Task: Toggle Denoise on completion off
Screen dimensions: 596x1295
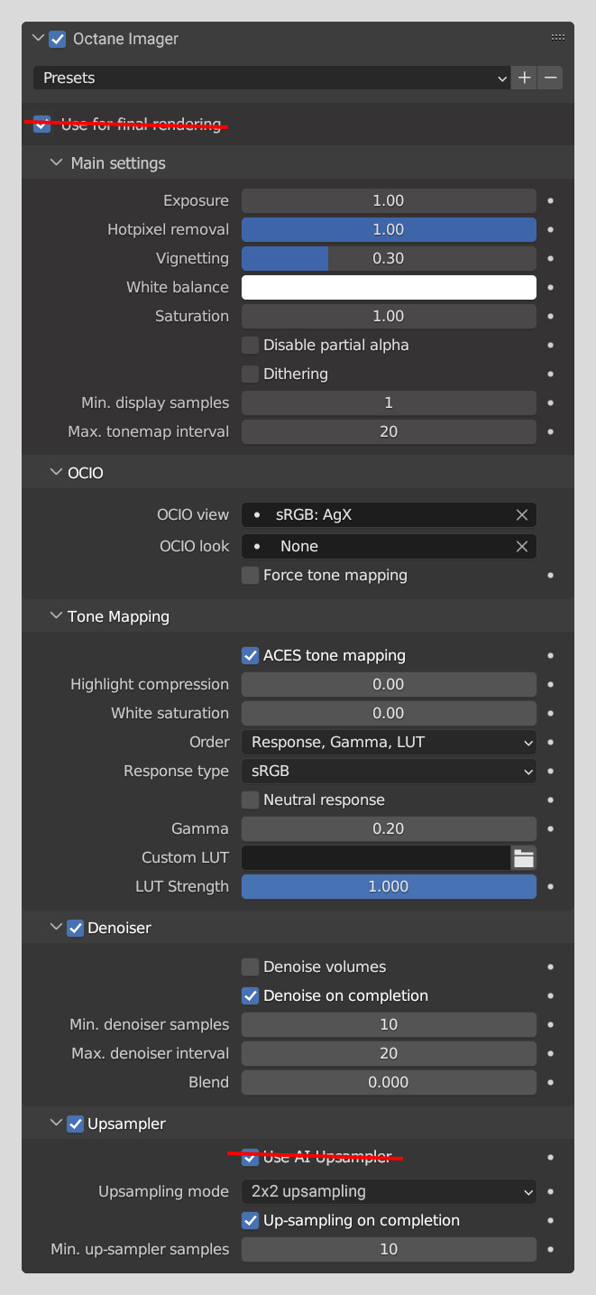Action: (251, 995)
